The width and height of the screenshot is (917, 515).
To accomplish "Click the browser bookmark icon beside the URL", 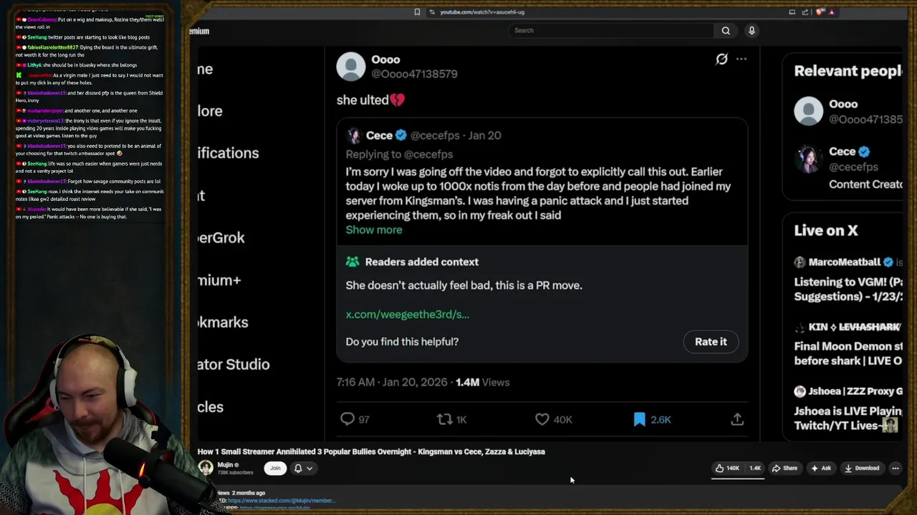I will 417,12.
